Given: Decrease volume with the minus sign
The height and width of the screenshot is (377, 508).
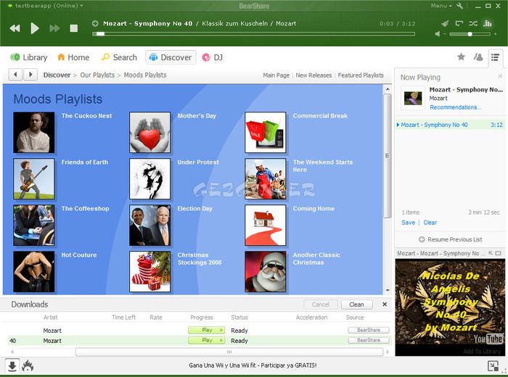Looking at the screenshot, I should point(444,34).
